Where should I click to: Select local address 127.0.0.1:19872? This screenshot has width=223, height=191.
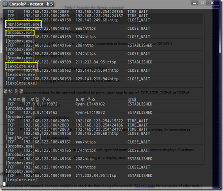click(x=40, y=104)
